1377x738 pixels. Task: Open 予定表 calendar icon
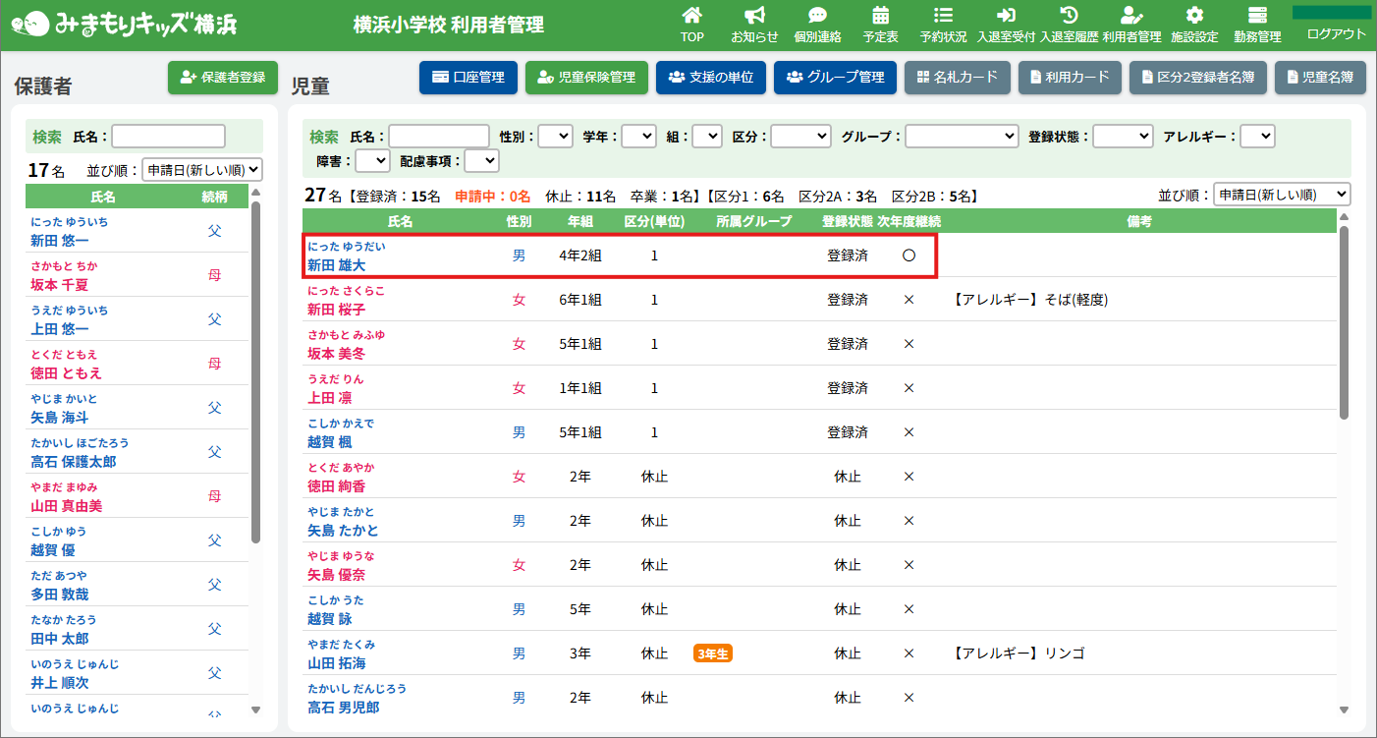(880, 16)
